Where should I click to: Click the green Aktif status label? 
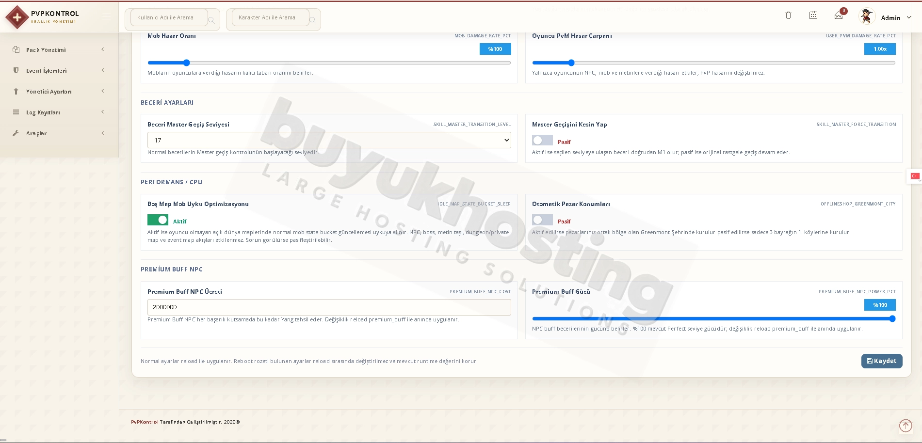(x=179, y=221)
